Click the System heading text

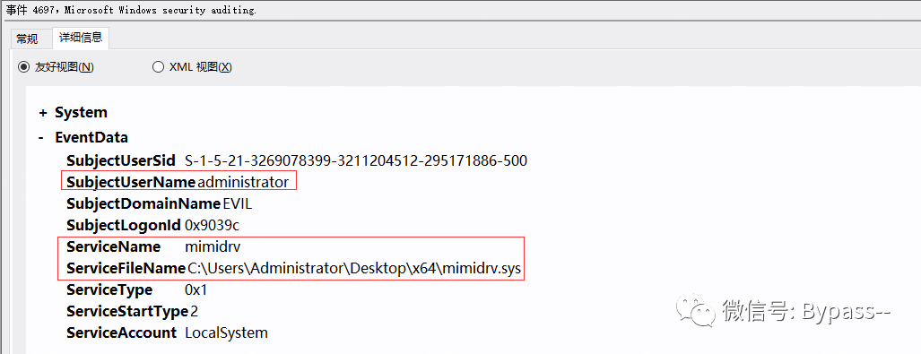[x=81, y=113]
